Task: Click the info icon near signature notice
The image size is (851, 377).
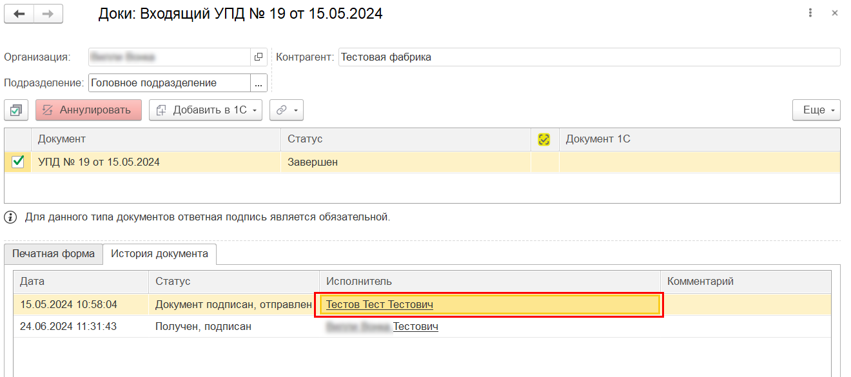Action: pos(10,217)
